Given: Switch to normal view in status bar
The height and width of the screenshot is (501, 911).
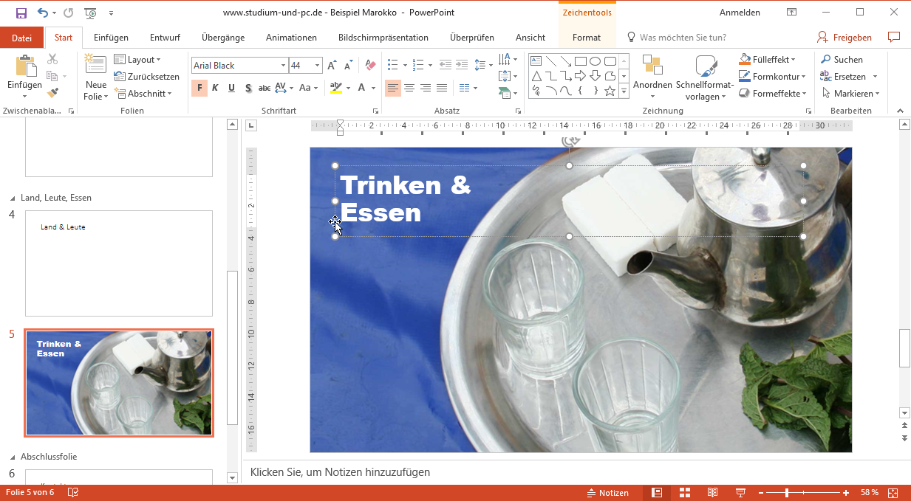Looking at the screenshot, I should (657, 493).
